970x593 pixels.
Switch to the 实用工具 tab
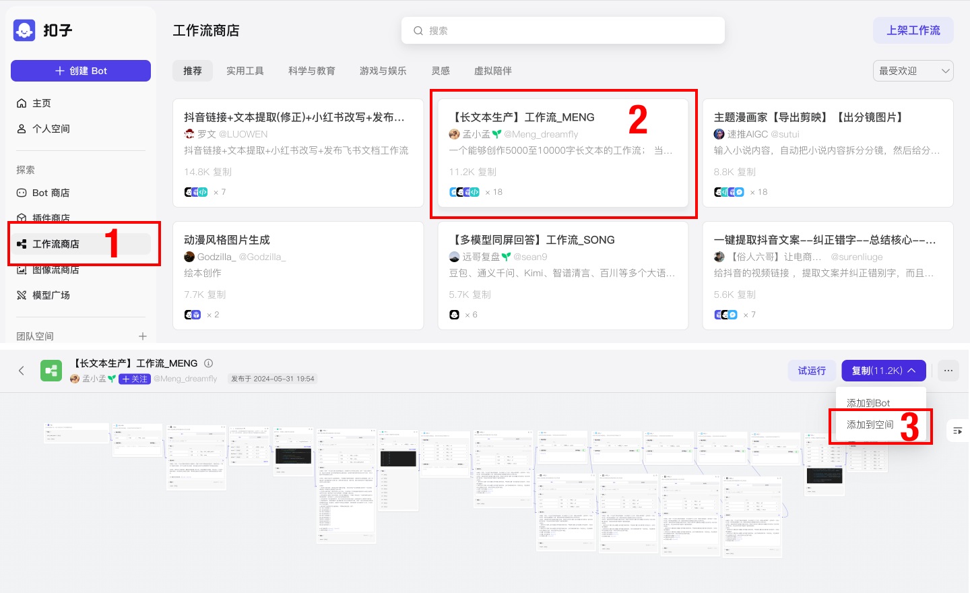[245, 71]
